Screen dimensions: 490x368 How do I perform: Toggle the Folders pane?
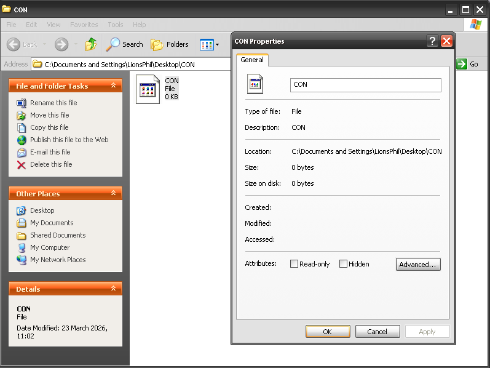tap(170, 44)
